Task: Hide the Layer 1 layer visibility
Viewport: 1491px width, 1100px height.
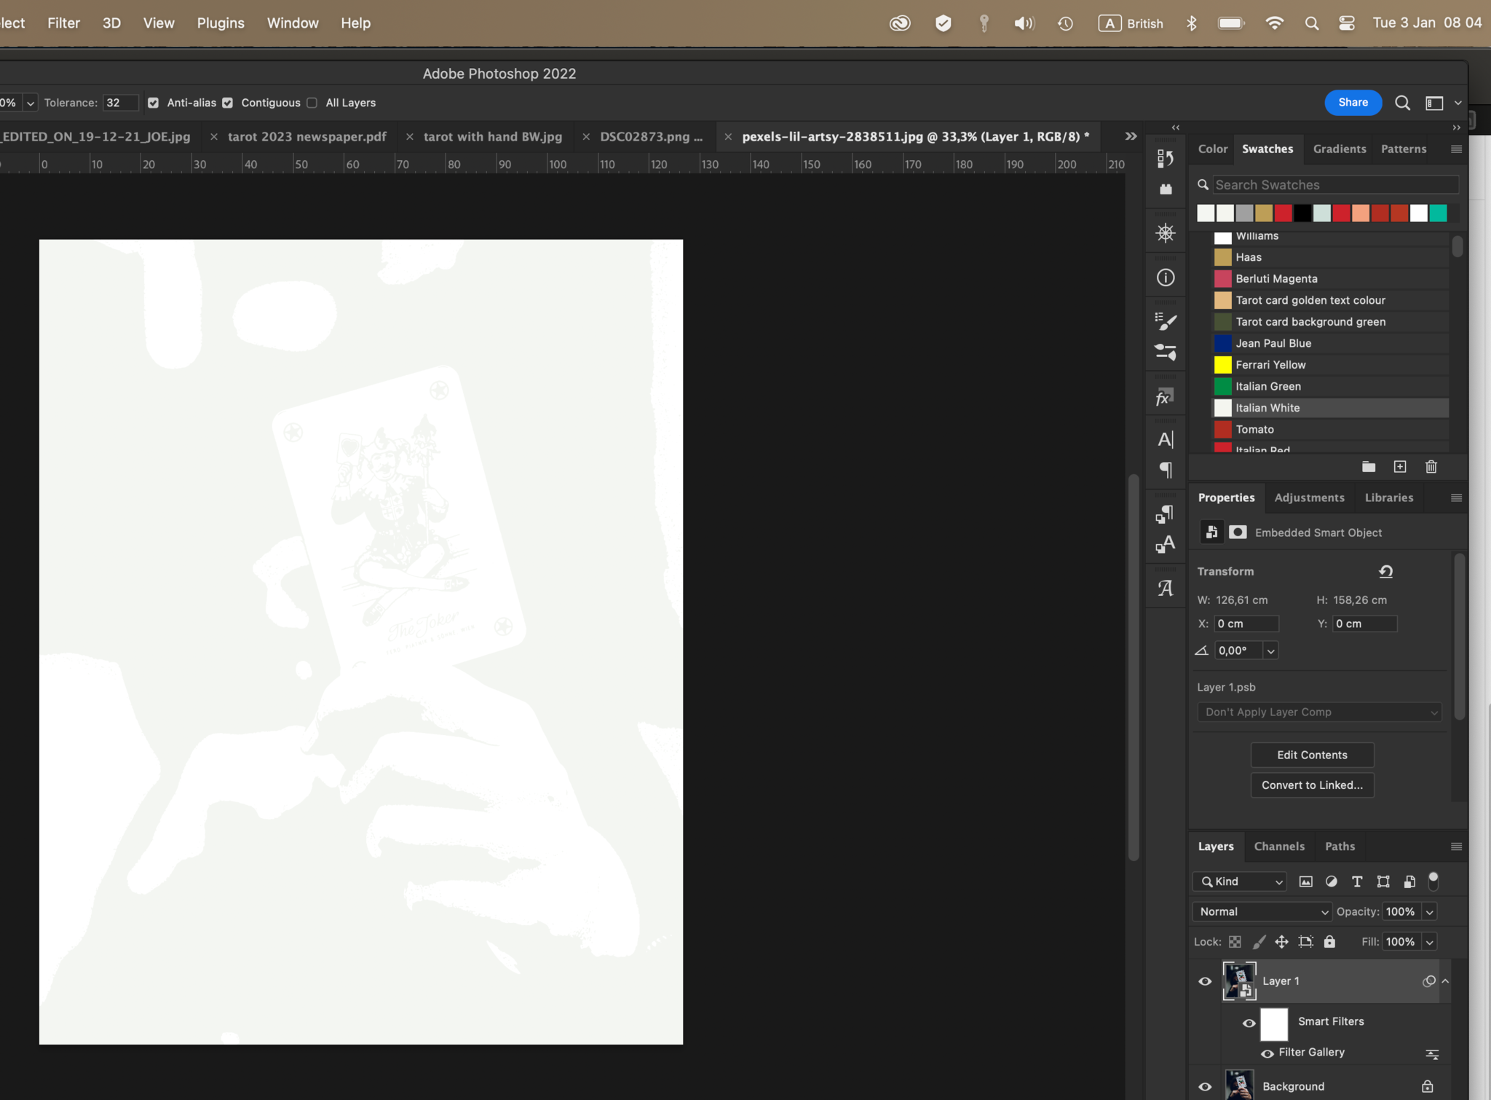Action: pyautogui.click(x=1204, y=981)
